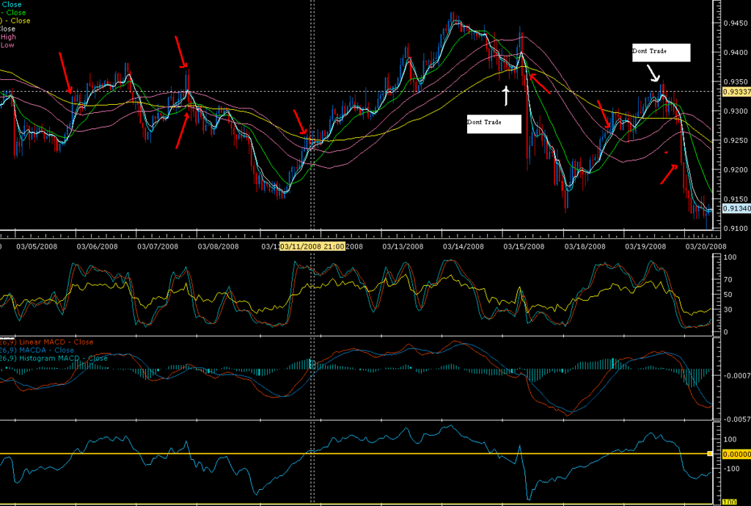751x506 pixels.
Task: Grab the yellow square handle on the zero line
Action: click(x=709, y=454)
